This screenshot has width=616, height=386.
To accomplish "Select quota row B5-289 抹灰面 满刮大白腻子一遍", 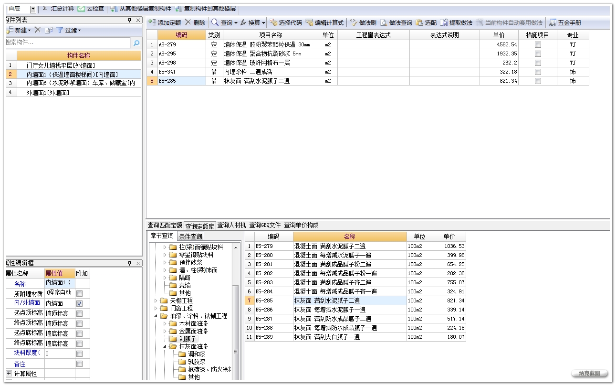I will (355, 337).
